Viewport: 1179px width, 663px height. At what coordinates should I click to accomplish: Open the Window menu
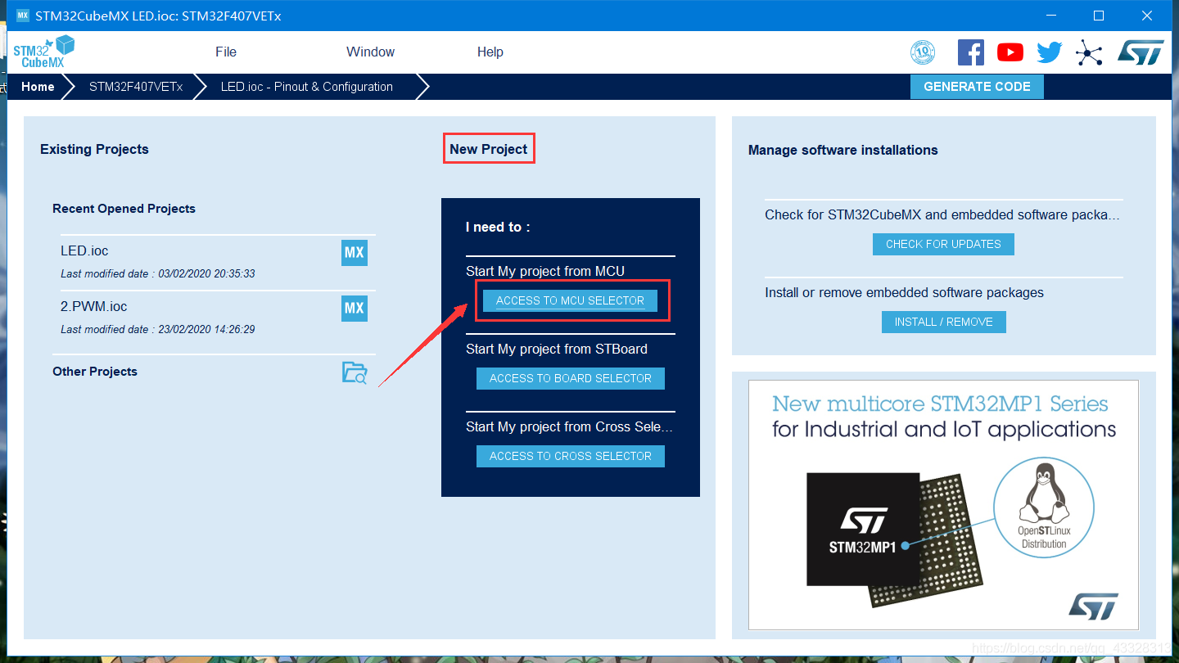[x=371, y=52]
